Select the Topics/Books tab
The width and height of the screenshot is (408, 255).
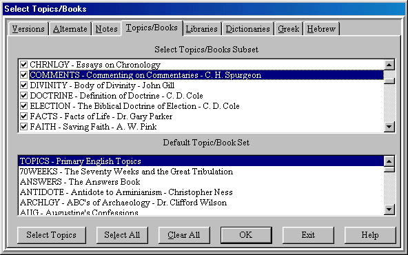click(x=152, y=28)
